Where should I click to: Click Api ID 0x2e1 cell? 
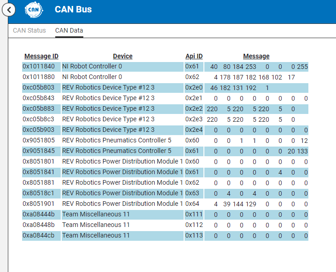(194, 98)
